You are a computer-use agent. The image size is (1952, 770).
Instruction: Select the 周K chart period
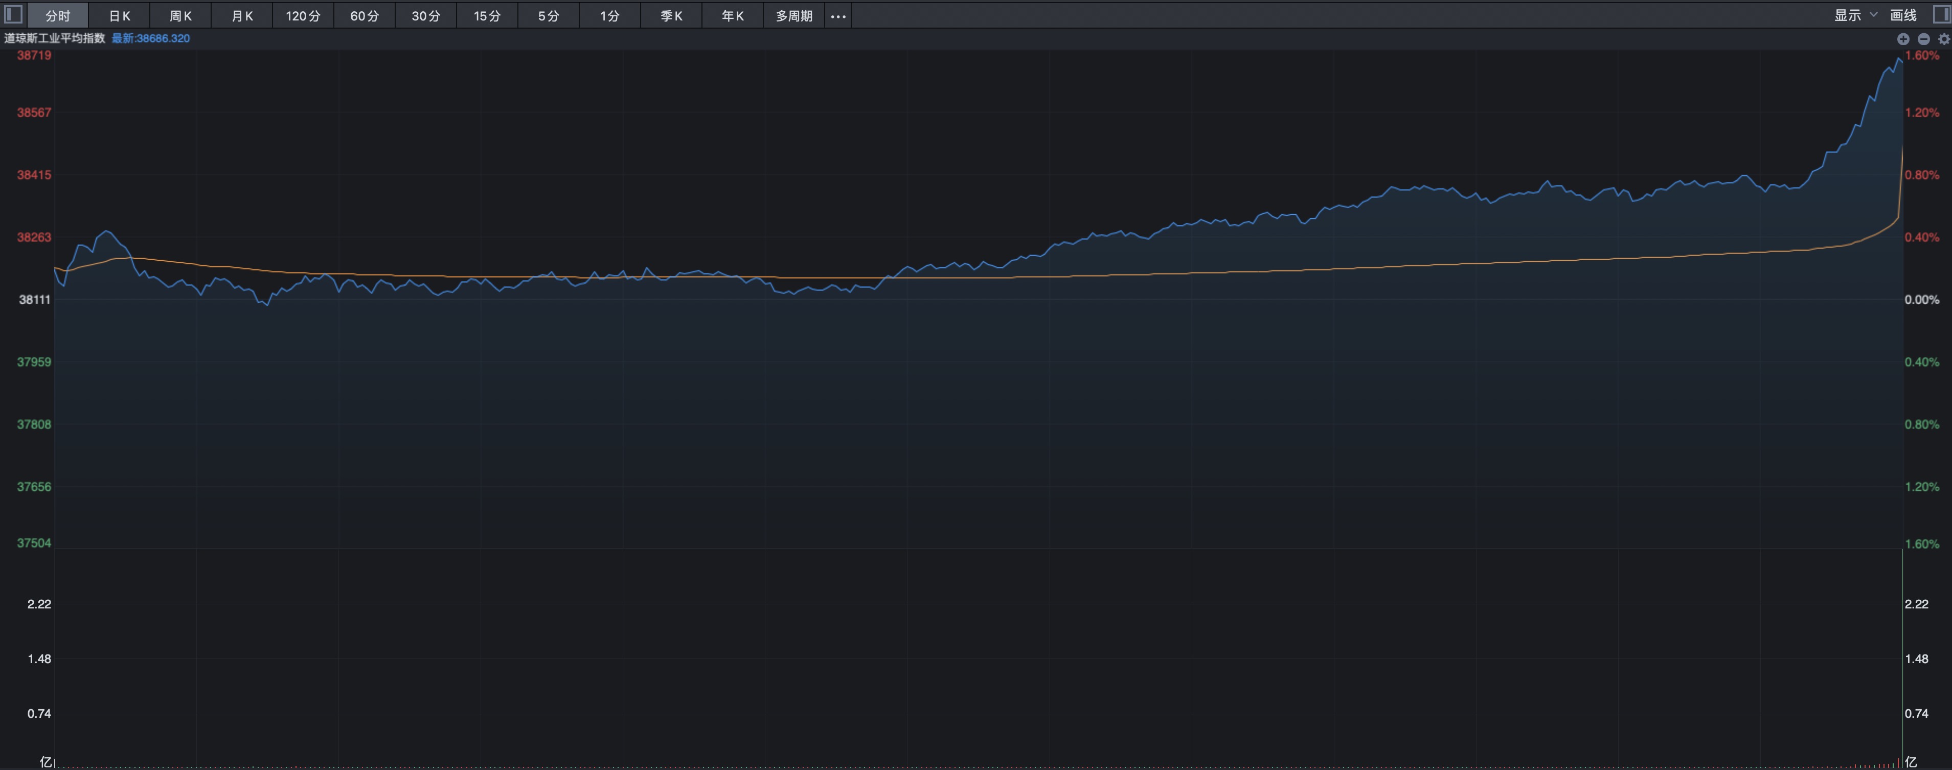(180, 16)
